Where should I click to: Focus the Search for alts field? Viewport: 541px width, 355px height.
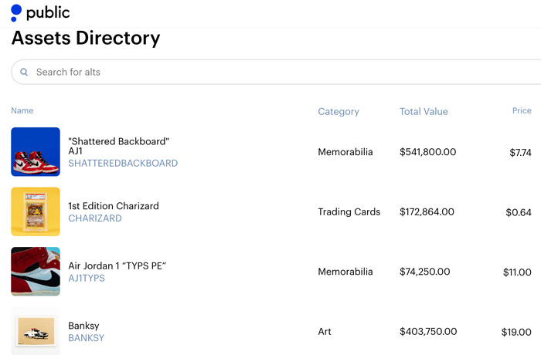tap(276, 72)
